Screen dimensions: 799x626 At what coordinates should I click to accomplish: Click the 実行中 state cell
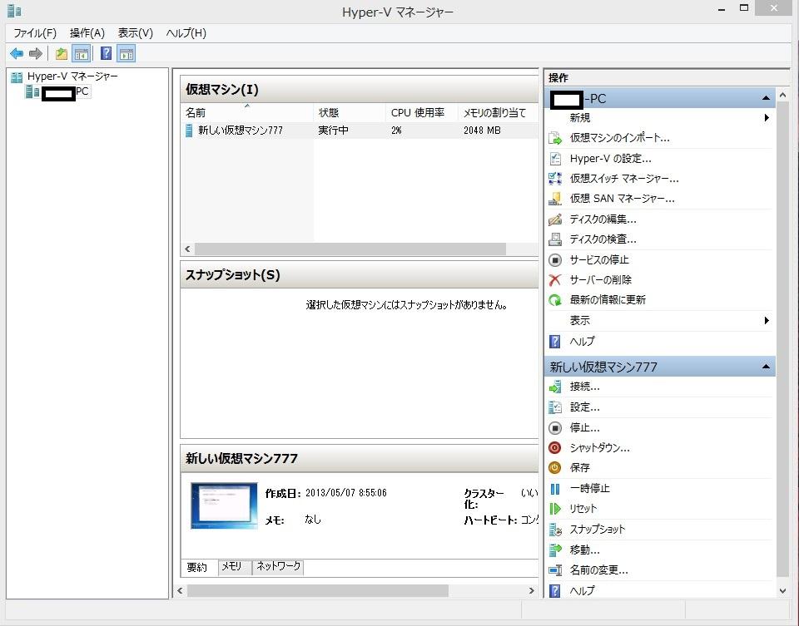tap(333, 131)
